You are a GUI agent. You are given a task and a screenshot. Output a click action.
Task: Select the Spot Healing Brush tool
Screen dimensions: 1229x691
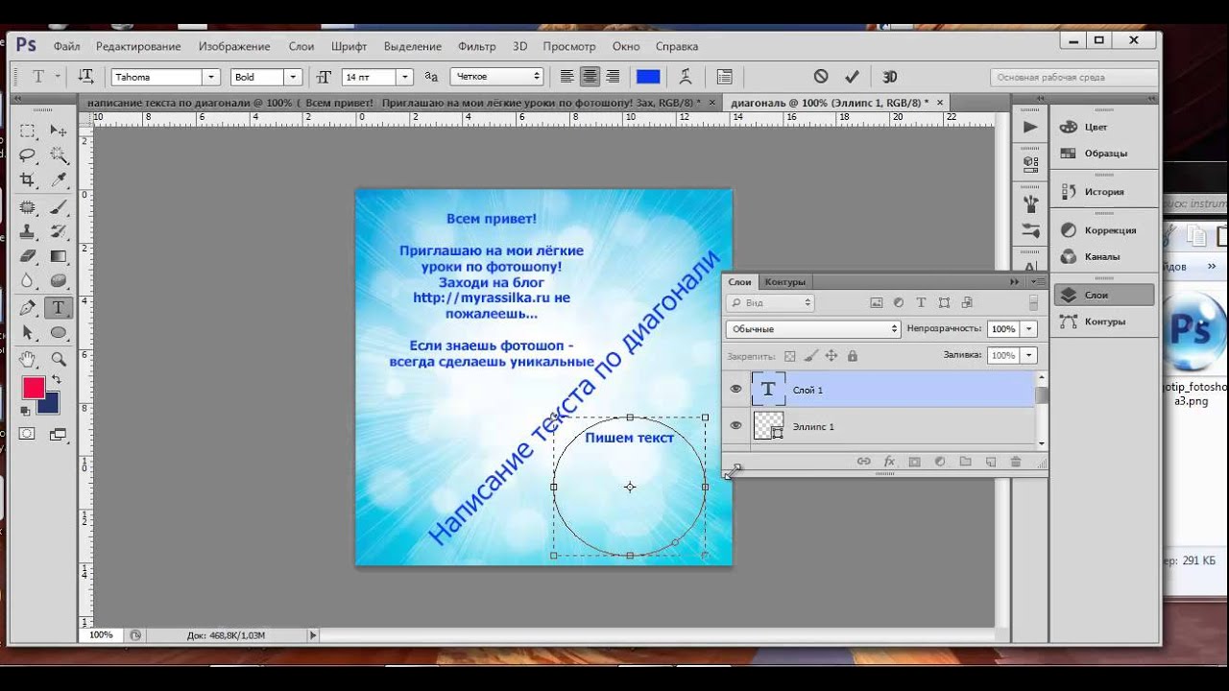(28, 206)
